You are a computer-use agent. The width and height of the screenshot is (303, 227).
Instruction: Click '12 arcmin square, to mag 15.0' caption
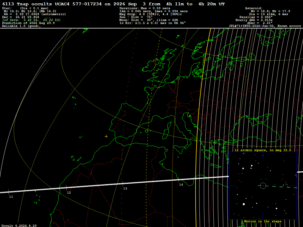pos(263,150)
